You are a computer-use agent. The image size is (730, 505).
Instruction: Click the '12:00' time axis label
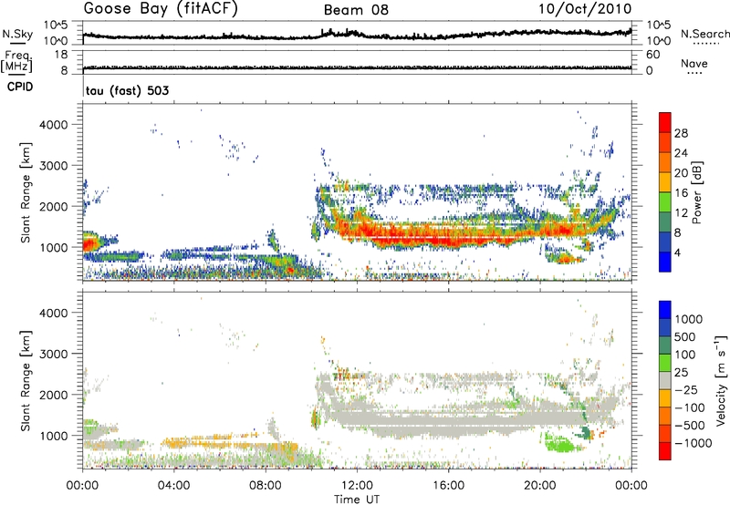tap(357, 486)
